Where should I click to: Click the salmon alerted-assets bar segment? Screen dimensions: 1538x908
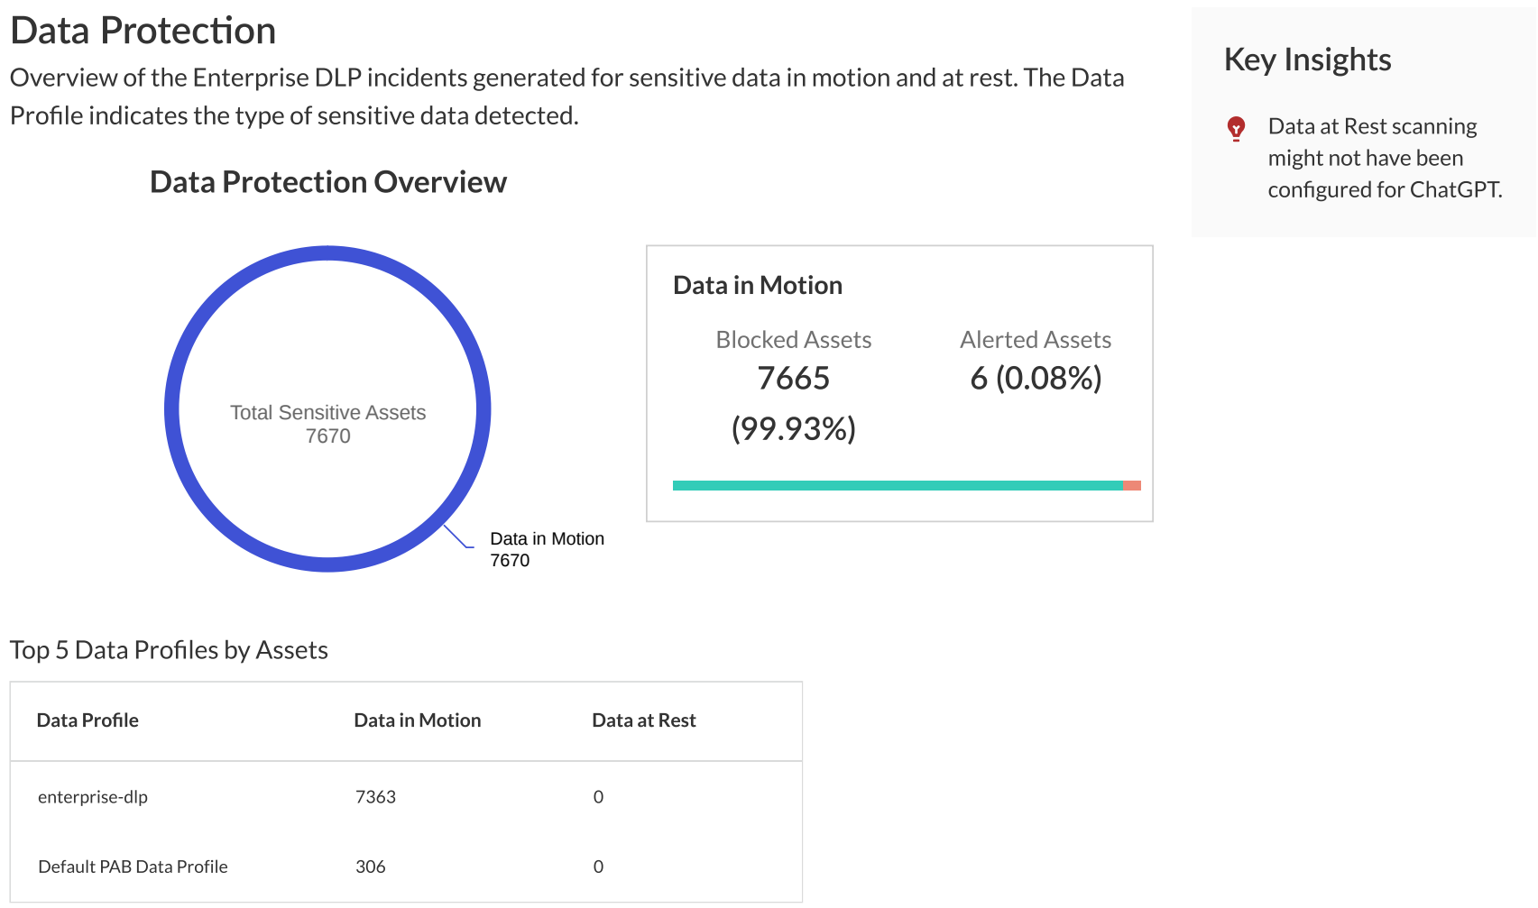tap(1132, 486)
